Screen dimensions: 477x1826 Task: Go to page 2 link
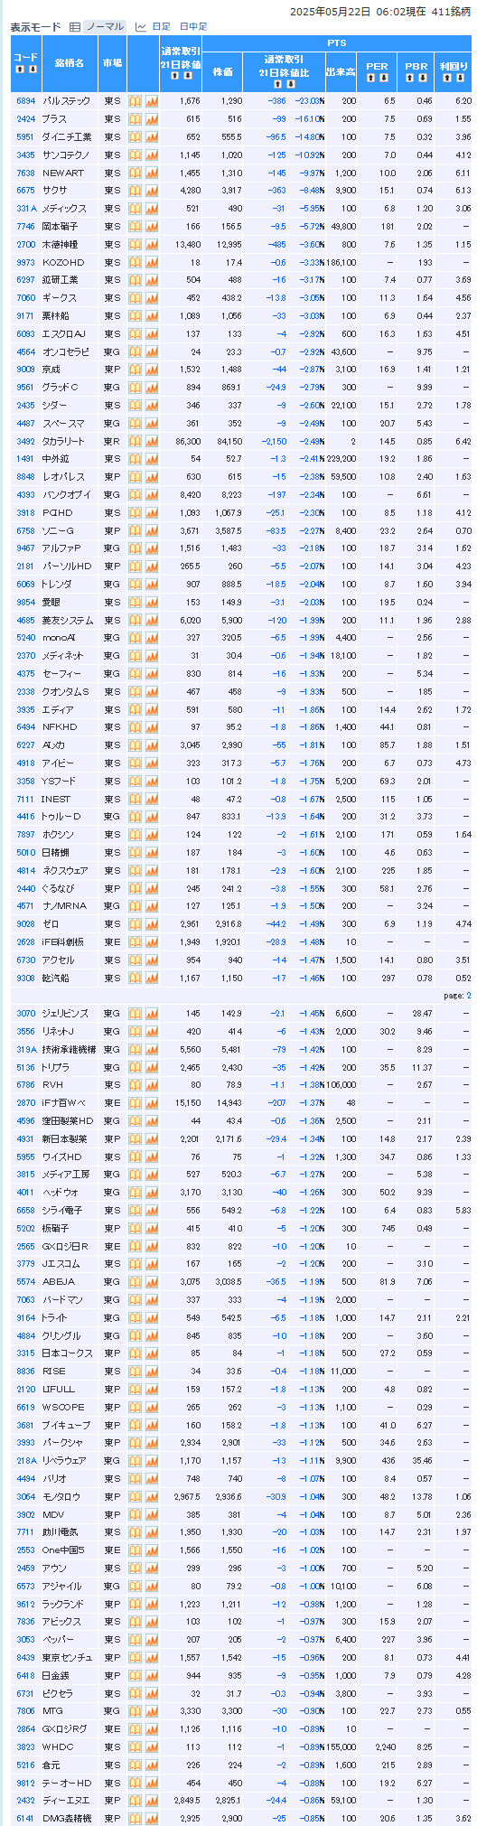click(468, 995)
